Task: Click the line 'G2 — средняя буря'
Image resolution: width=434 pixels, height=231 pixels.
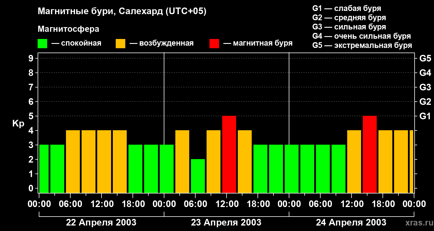Action: point(349,18)
